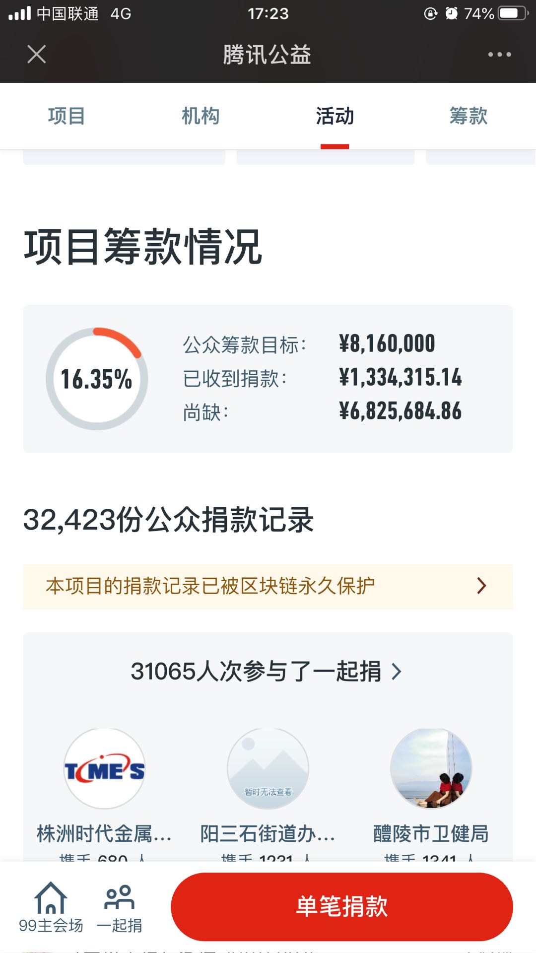The height and width of the screenshot is (953, 536).
Task: Open the three-dot more options menu
Action: [x=499, y=54]
